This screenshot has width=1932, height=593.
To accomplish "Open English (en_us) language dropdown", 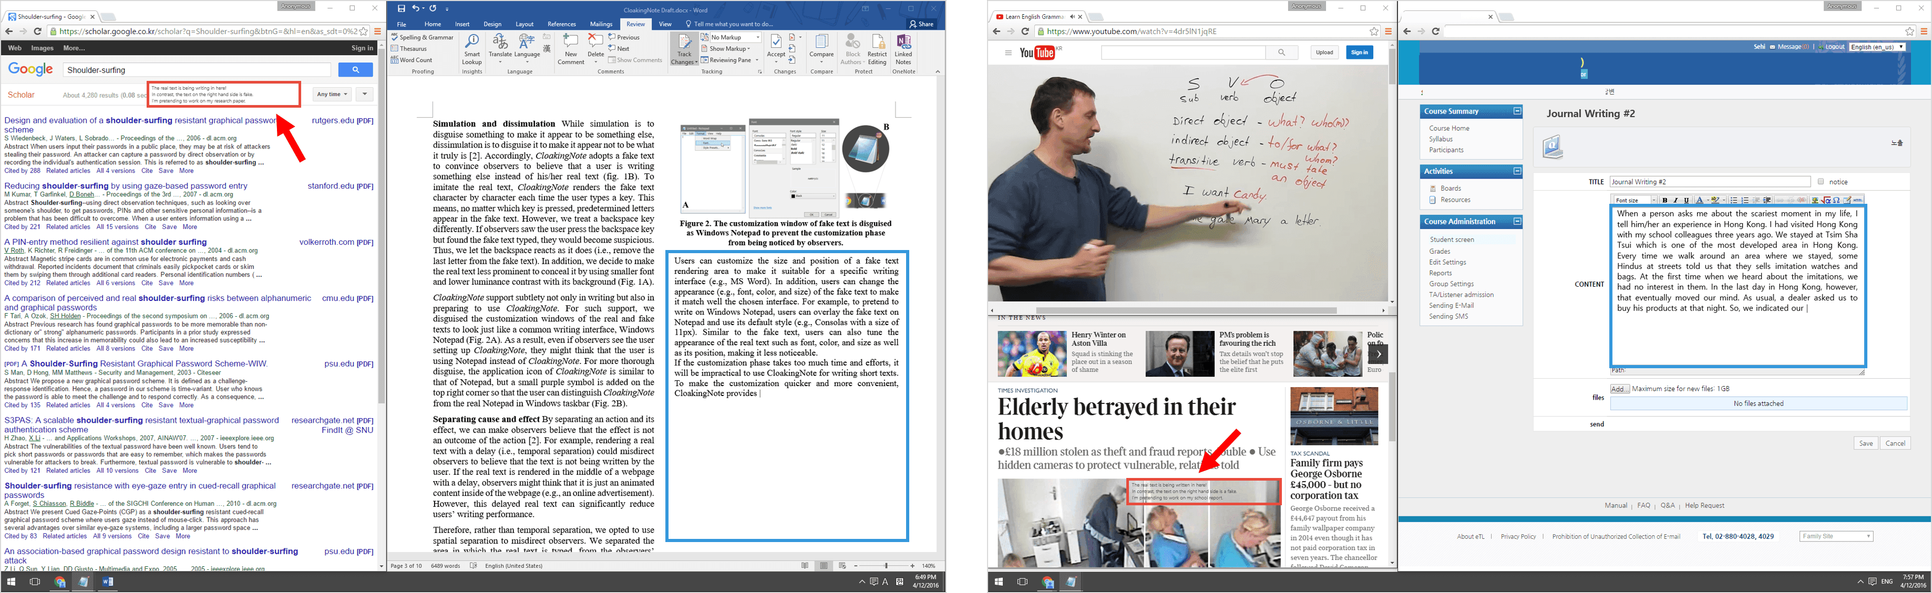I will coord(1876,46).
